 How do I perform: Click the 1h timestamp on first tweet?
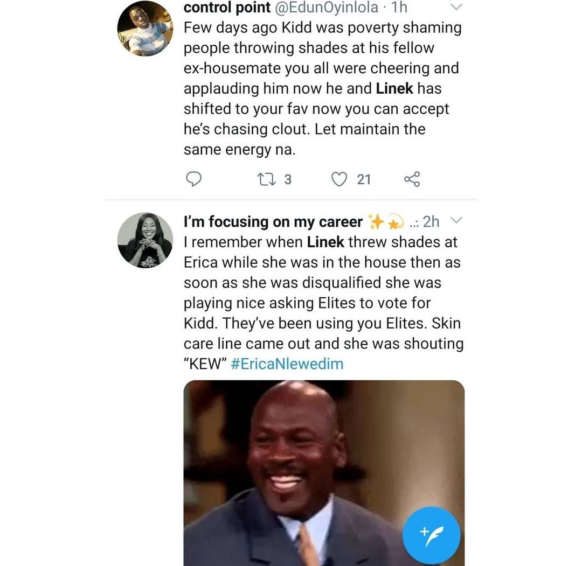[399, 8]
